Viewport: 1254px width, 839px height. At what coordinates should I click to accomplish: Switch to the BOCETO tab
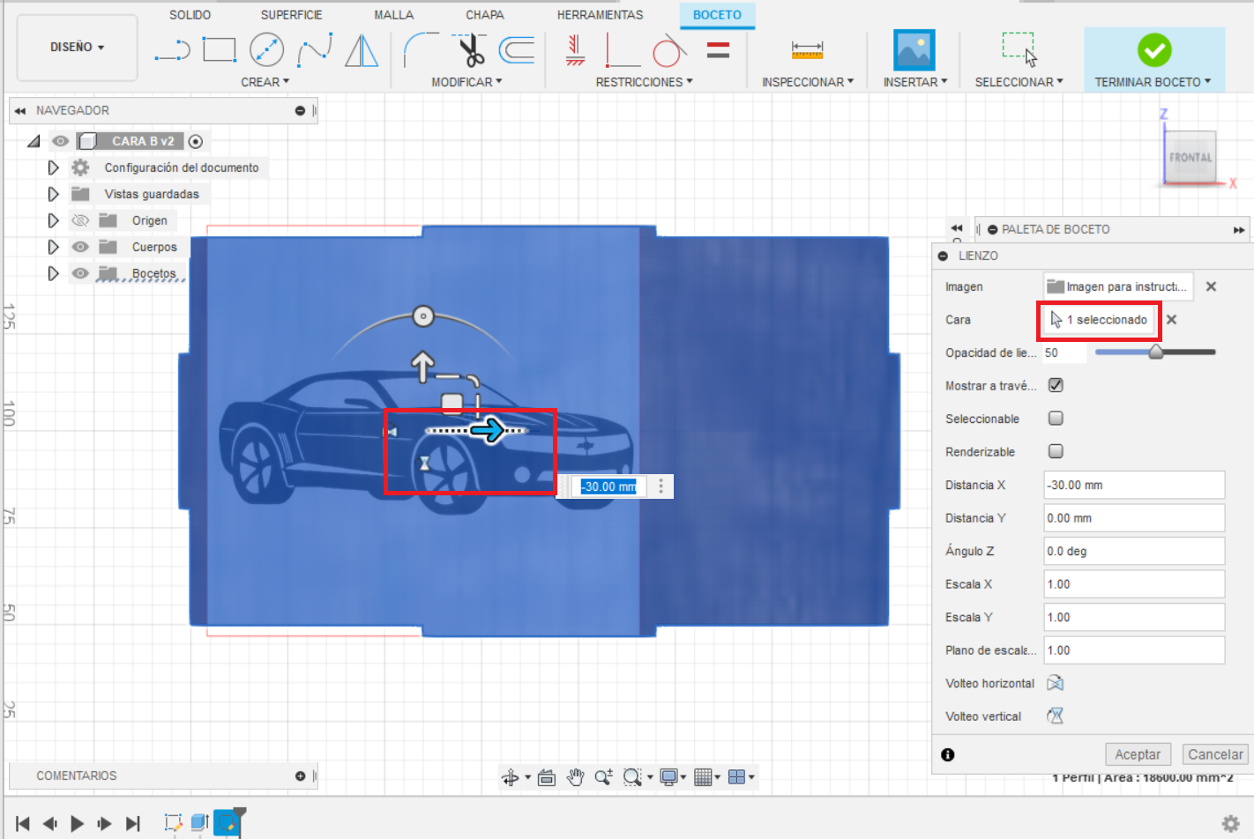tap(717, 15)
